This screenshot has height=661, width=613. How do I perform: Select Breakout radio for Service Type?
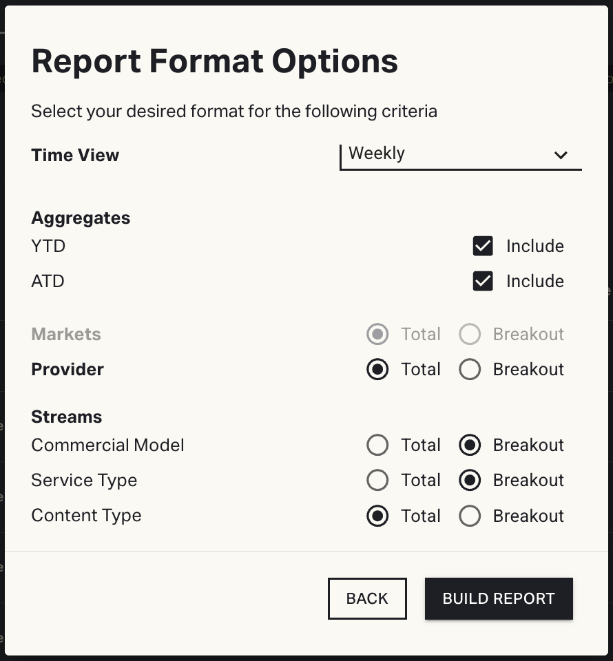(470, 481)
